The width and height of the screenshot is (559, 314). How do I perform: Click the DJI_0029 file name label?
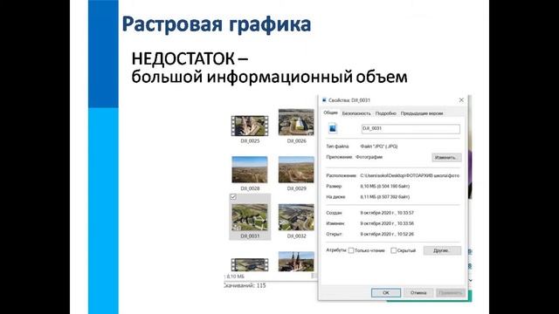pyautogui.click(x=297, y=188)
